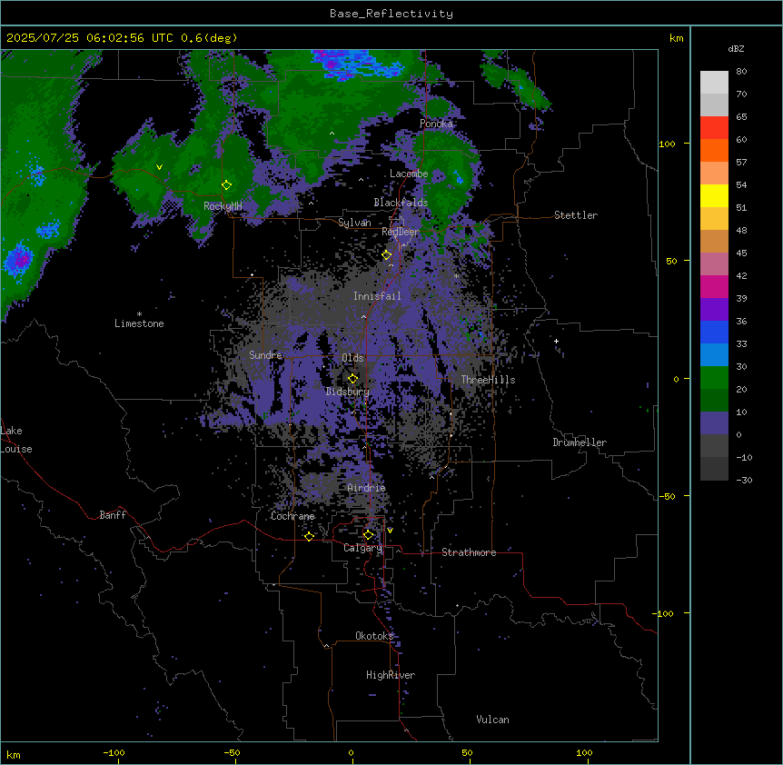This screenshot has width=783, height=765.
Task: Select the Sundre city label
Action: pyautogui.click(x=265, y=355)
